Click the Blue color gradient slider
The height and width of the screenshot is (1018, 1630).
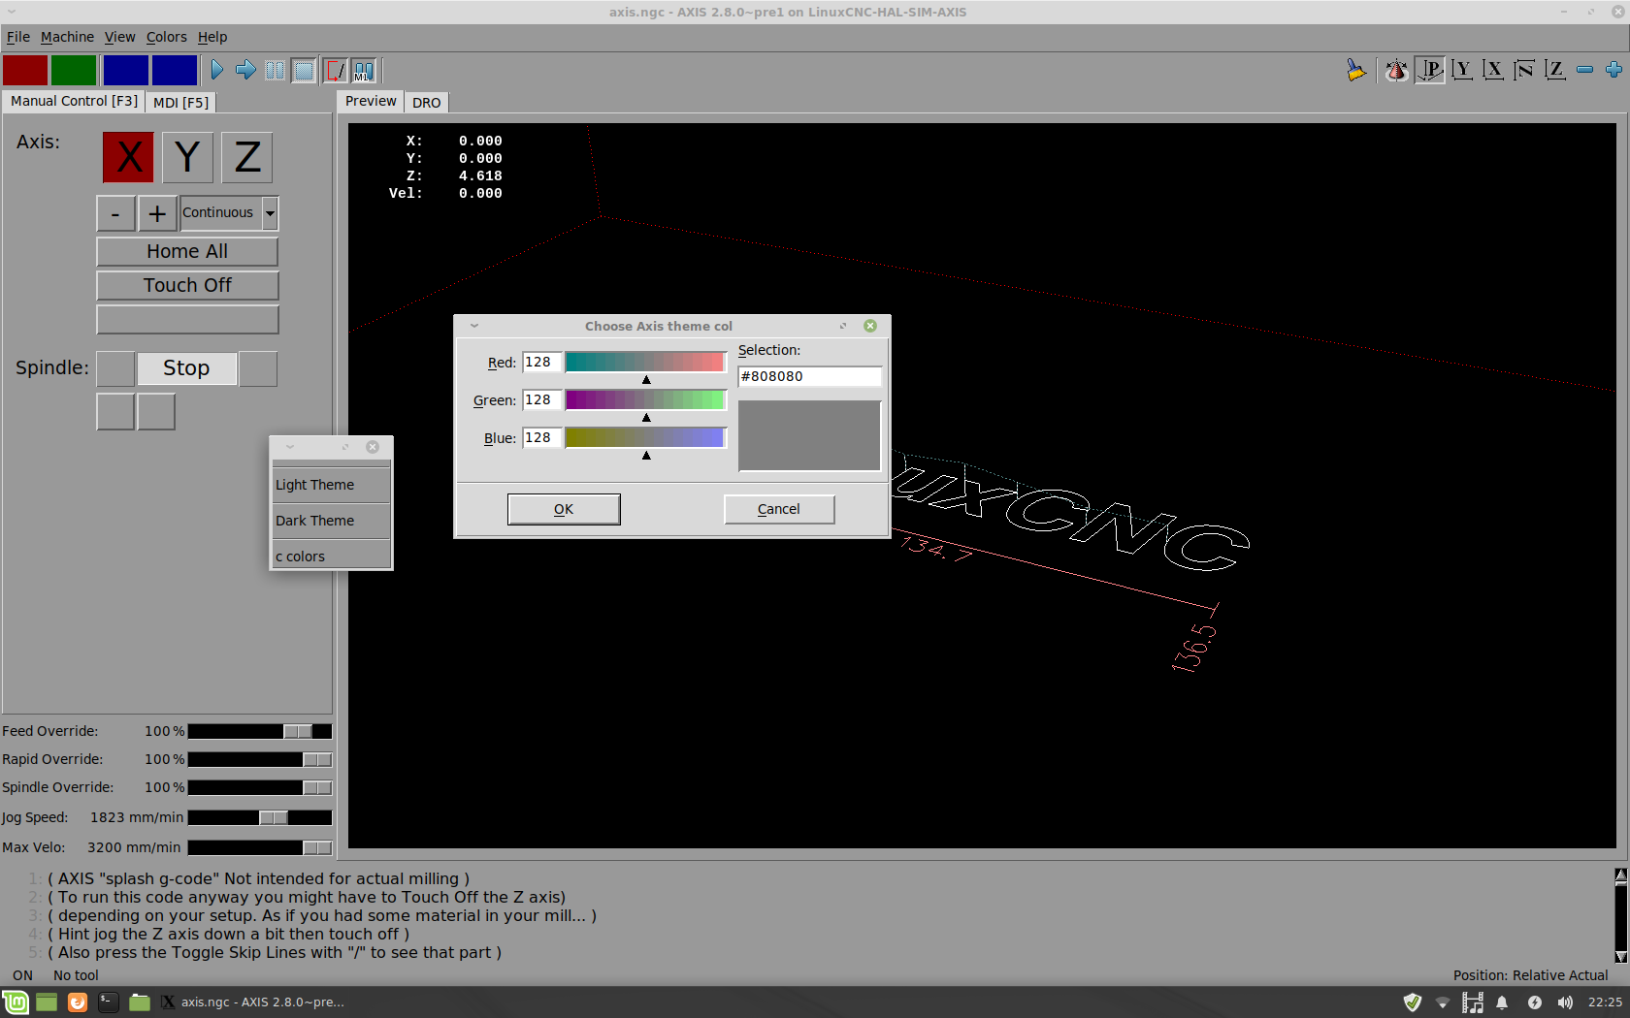[645, 437]
